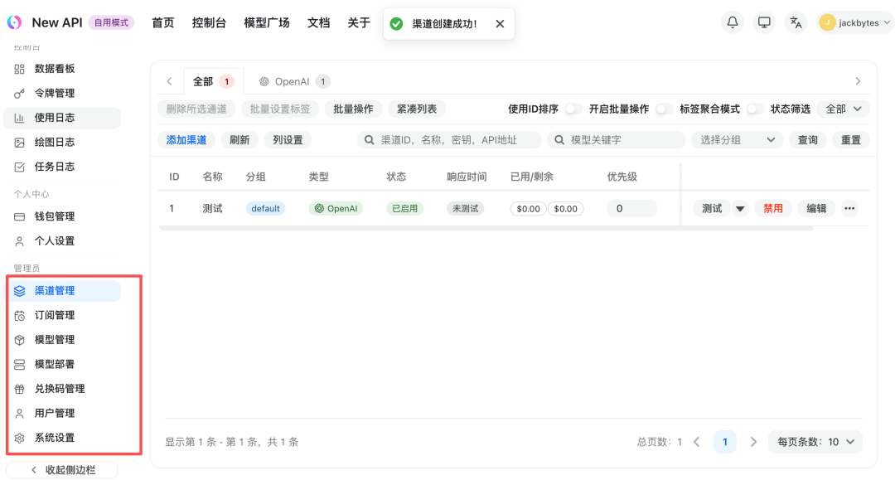Click the horizontal table scrollbar

[485, 228]
